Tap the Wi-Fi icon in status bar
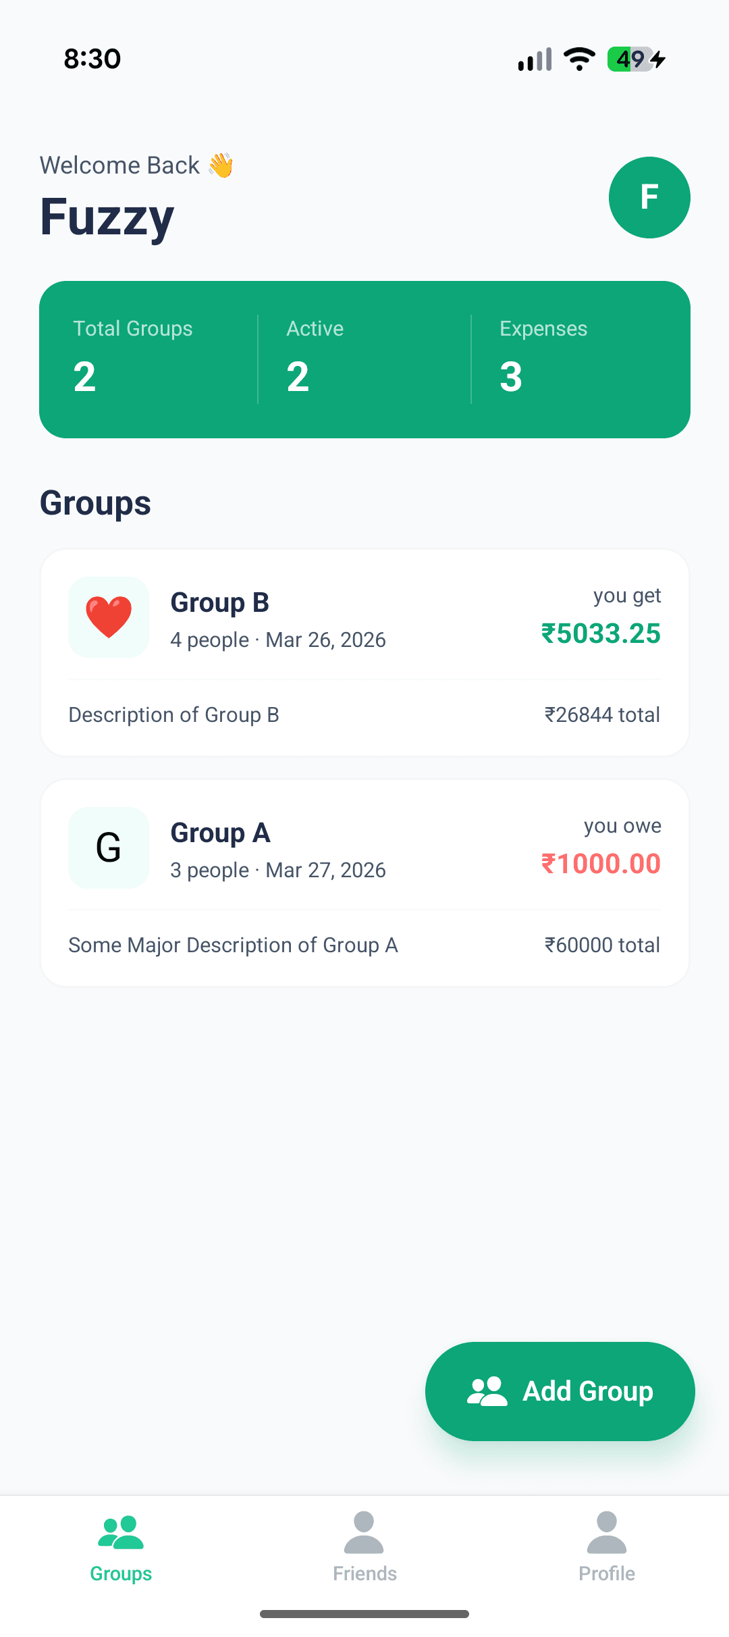The height and width of the screenshot is (1637, 729). (579, 59)
